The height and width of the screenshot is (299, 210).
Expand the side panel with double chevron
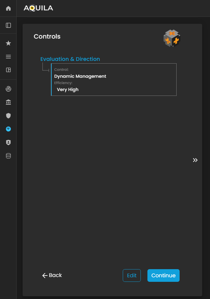195,160
